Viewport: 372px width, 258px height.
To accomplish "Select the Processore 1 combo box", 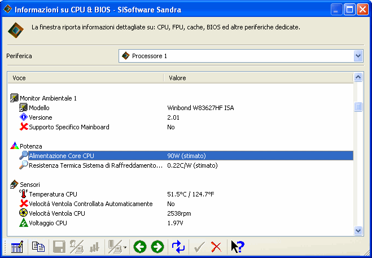I will 241,56.
